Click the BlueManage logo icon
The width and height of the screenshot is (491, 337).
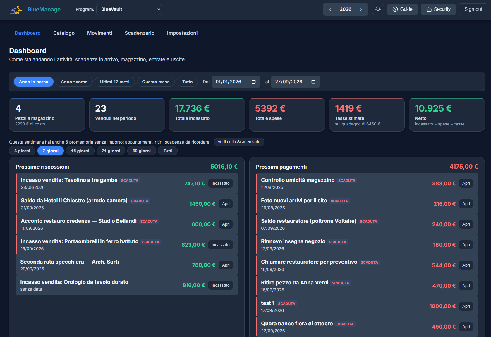[x=16, y=10]
